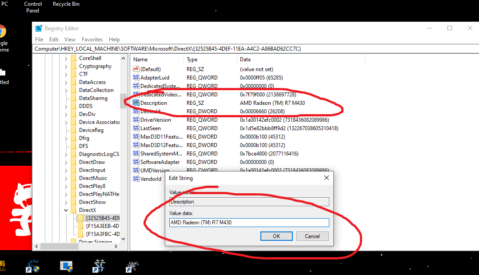Expand the DevDiv tree node
Image resolution: width=479 pixels, height=275 pixels.
66,114
